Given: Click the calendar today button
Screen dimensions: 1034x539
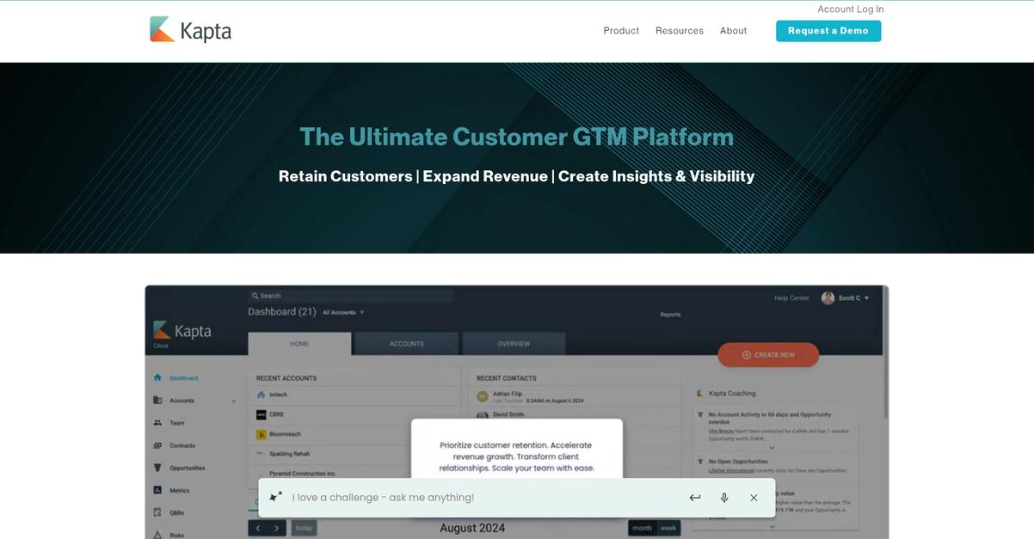Looking at the screenshot, I should [x=304, y=528].
